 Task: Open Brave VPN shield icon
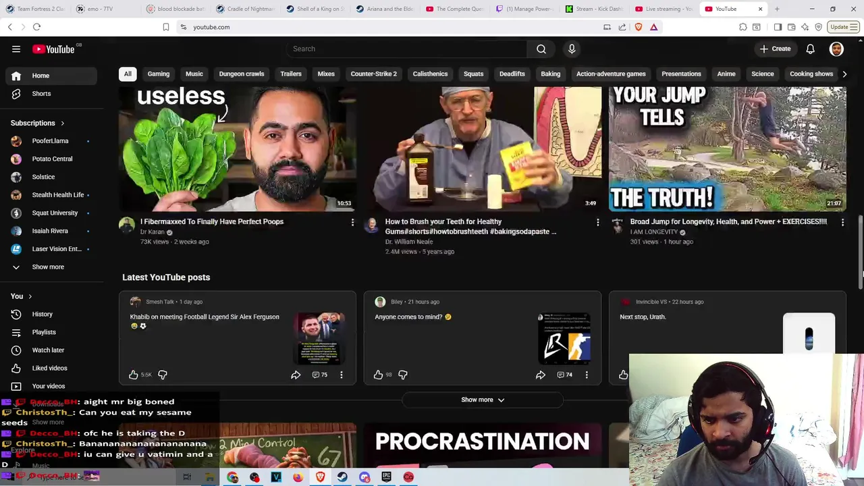818,27
